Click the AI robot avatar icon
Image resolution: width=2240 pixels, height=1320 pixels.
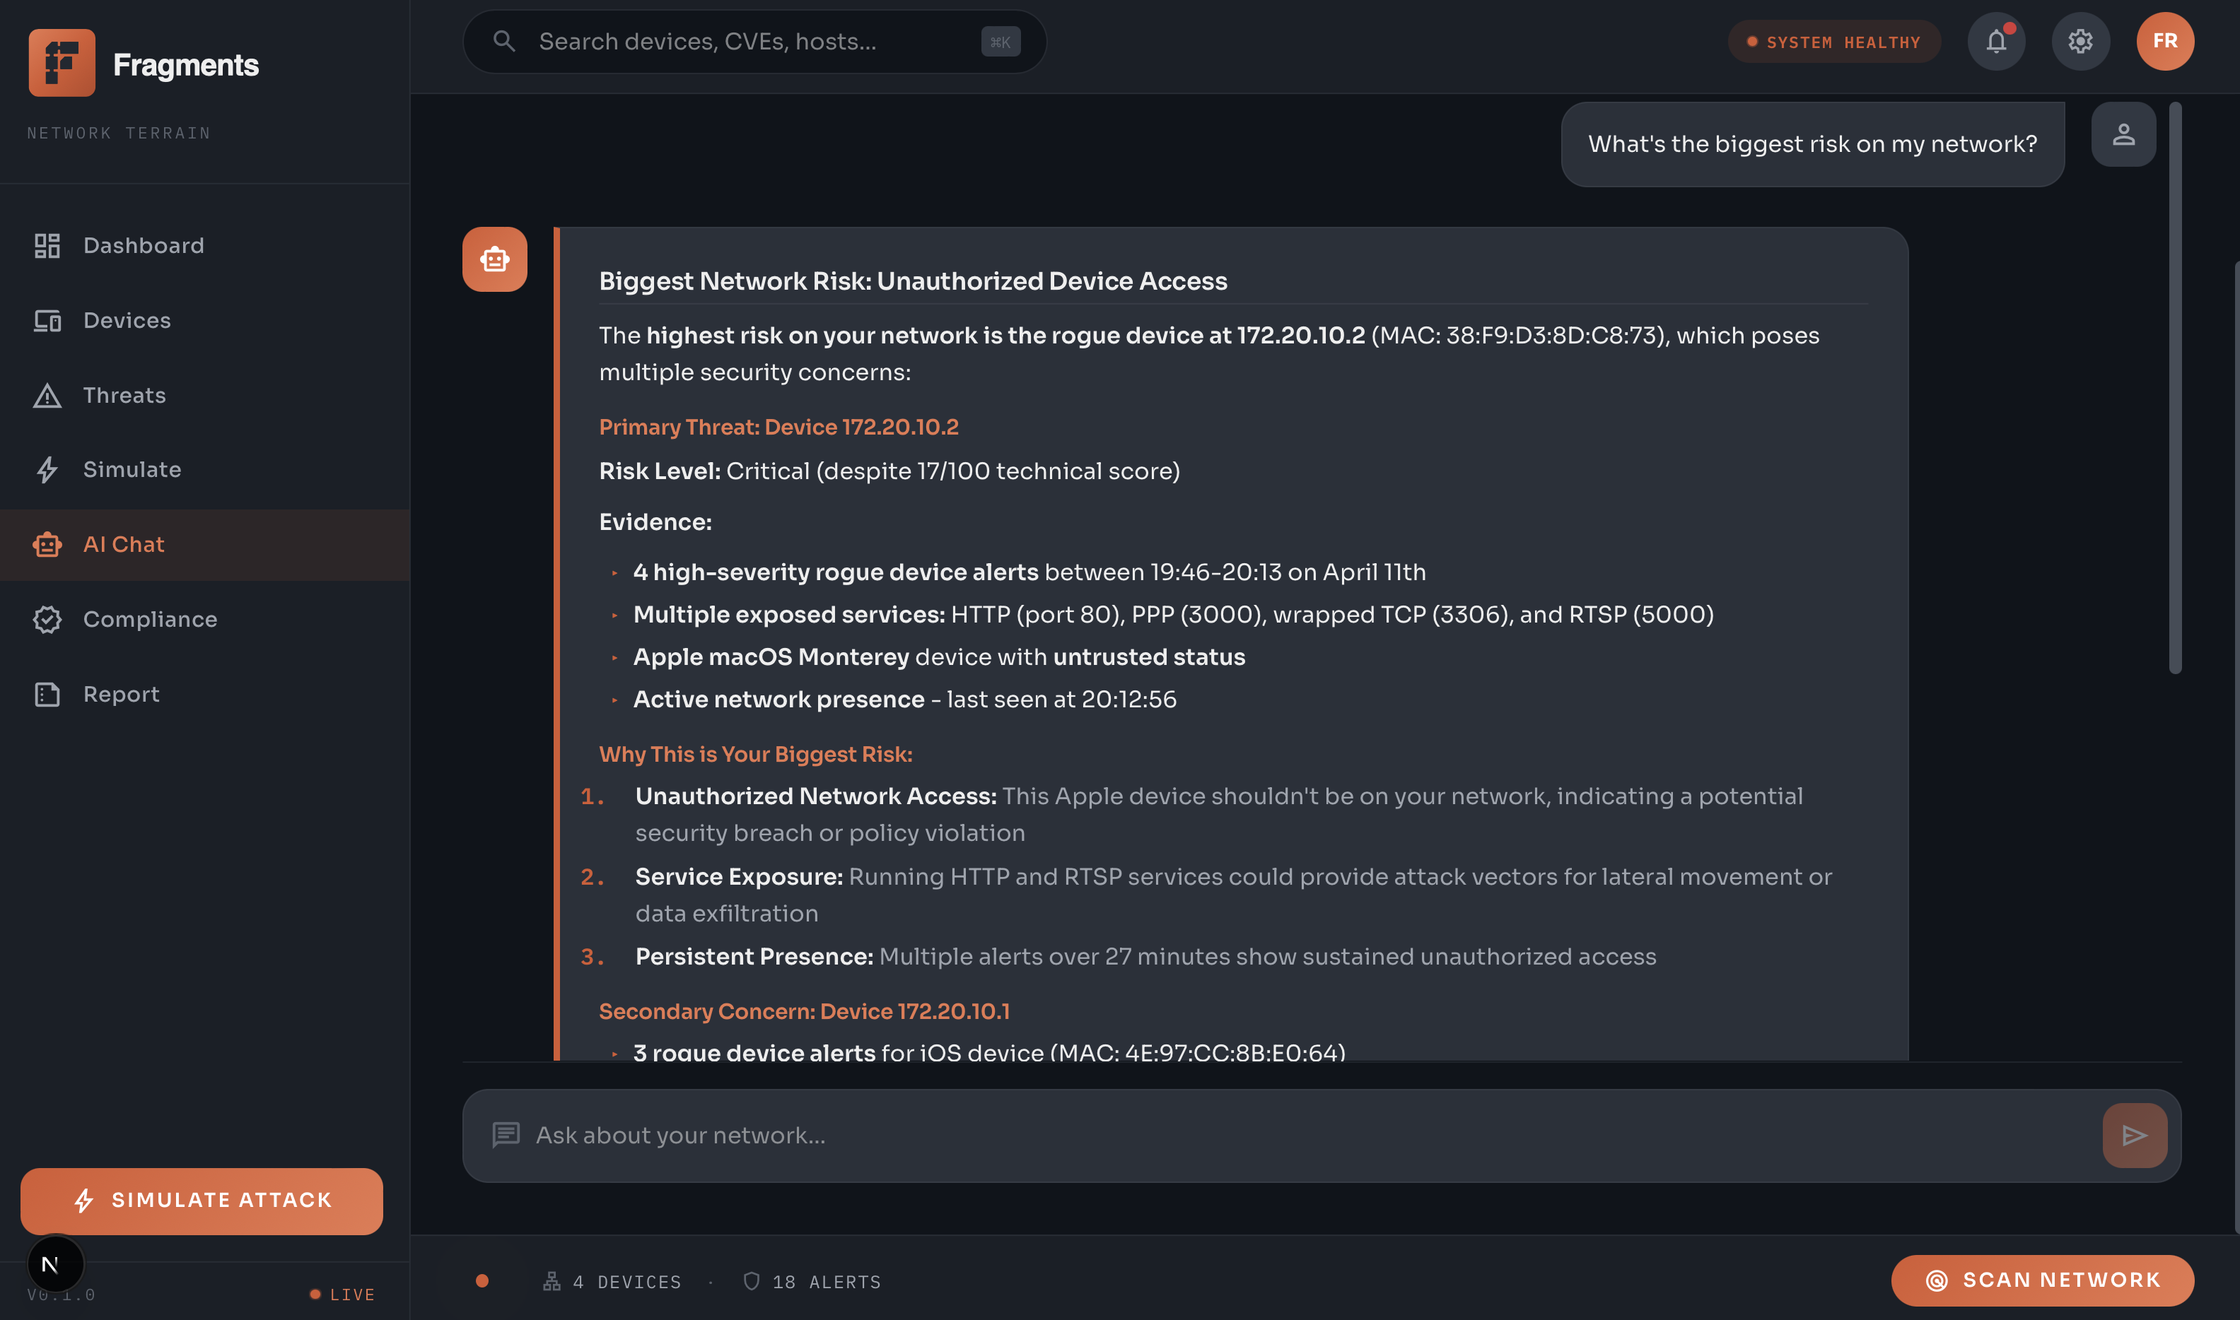click(495, 260)
